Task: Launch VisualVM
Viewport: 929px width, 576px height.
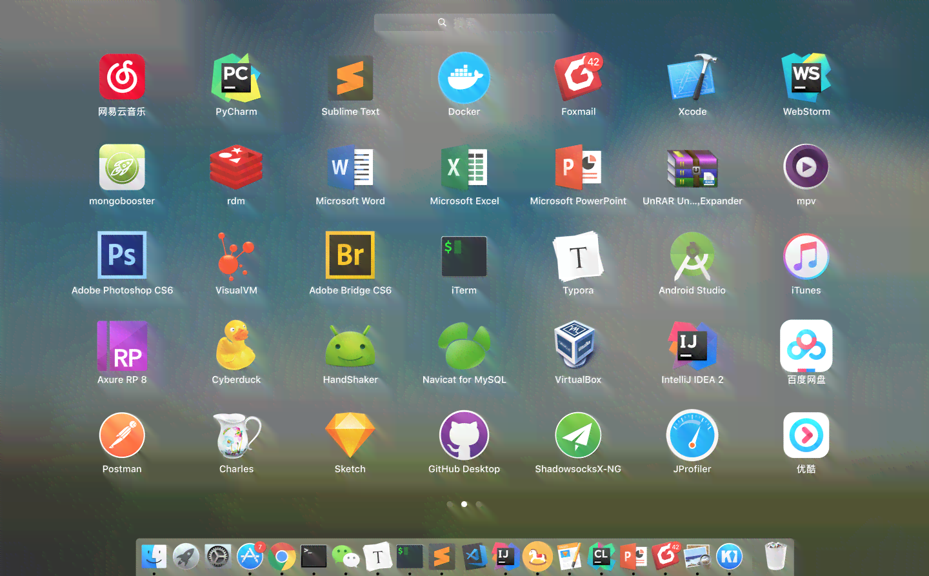Action: (x=236, y=255)
